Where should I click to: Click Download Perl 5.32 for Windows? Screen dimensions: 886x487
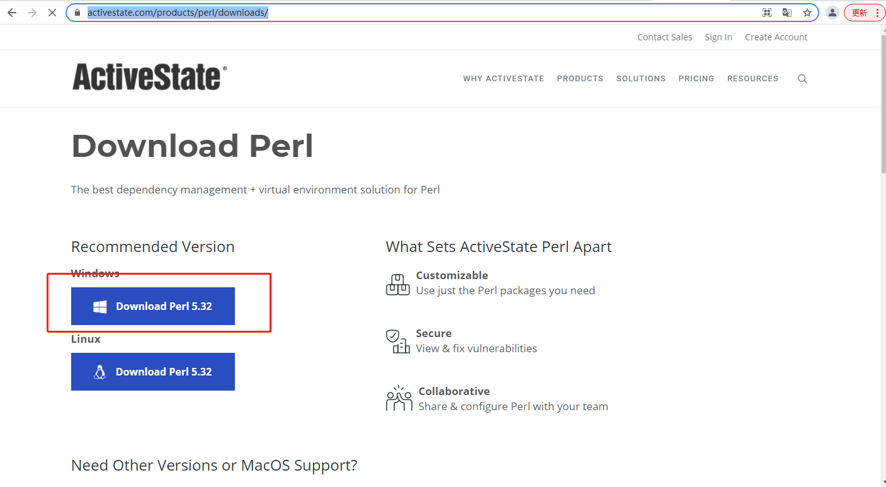click(x=153, y=306)
